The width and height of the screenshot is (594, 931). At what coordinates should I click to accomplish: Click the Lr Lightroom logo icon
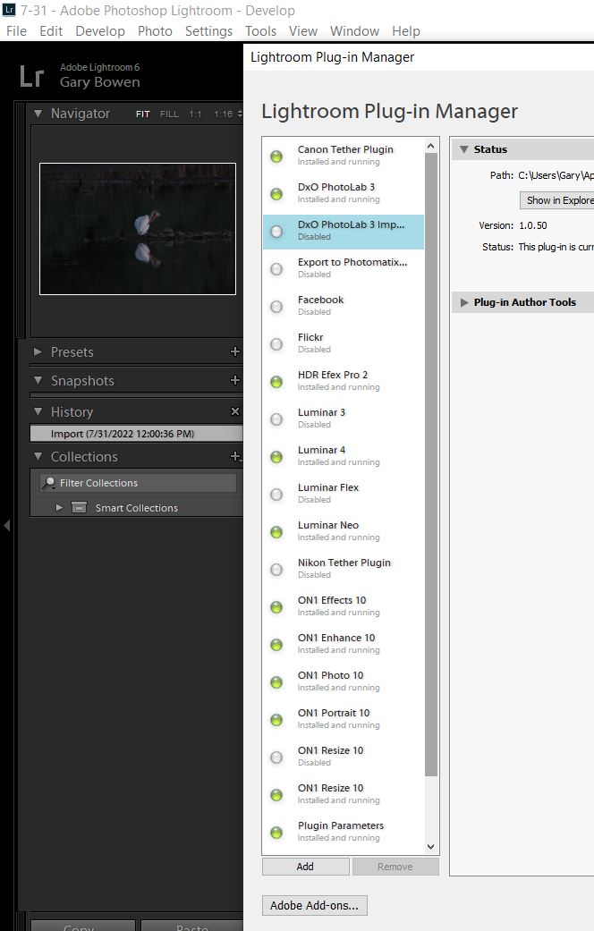tap(31, 76)
